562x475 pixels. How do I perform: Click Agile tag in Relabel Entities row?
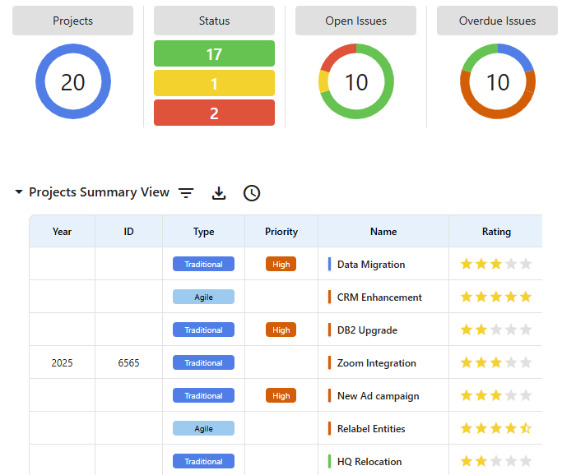coord(203,428)
